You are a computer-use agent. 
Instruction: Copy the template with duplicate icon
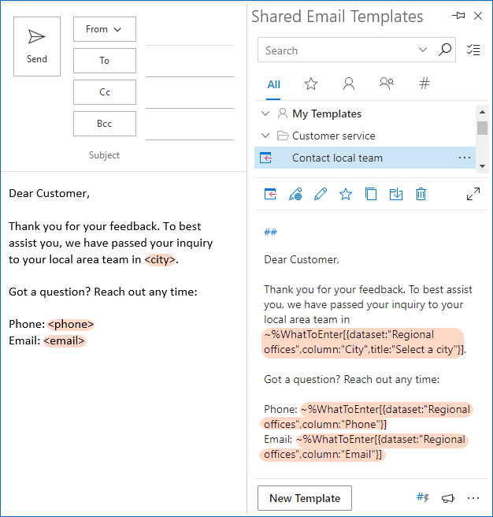click(371, 194)
